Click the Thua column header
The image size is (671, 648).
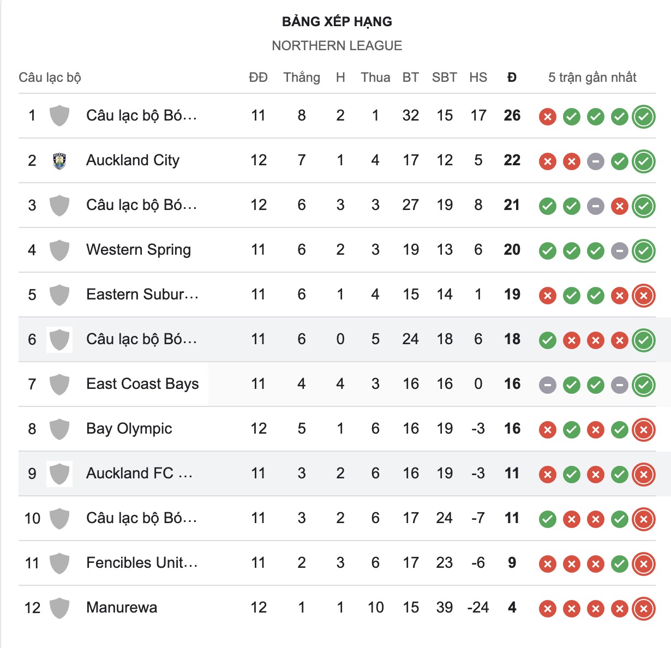[x=375, y=77]
